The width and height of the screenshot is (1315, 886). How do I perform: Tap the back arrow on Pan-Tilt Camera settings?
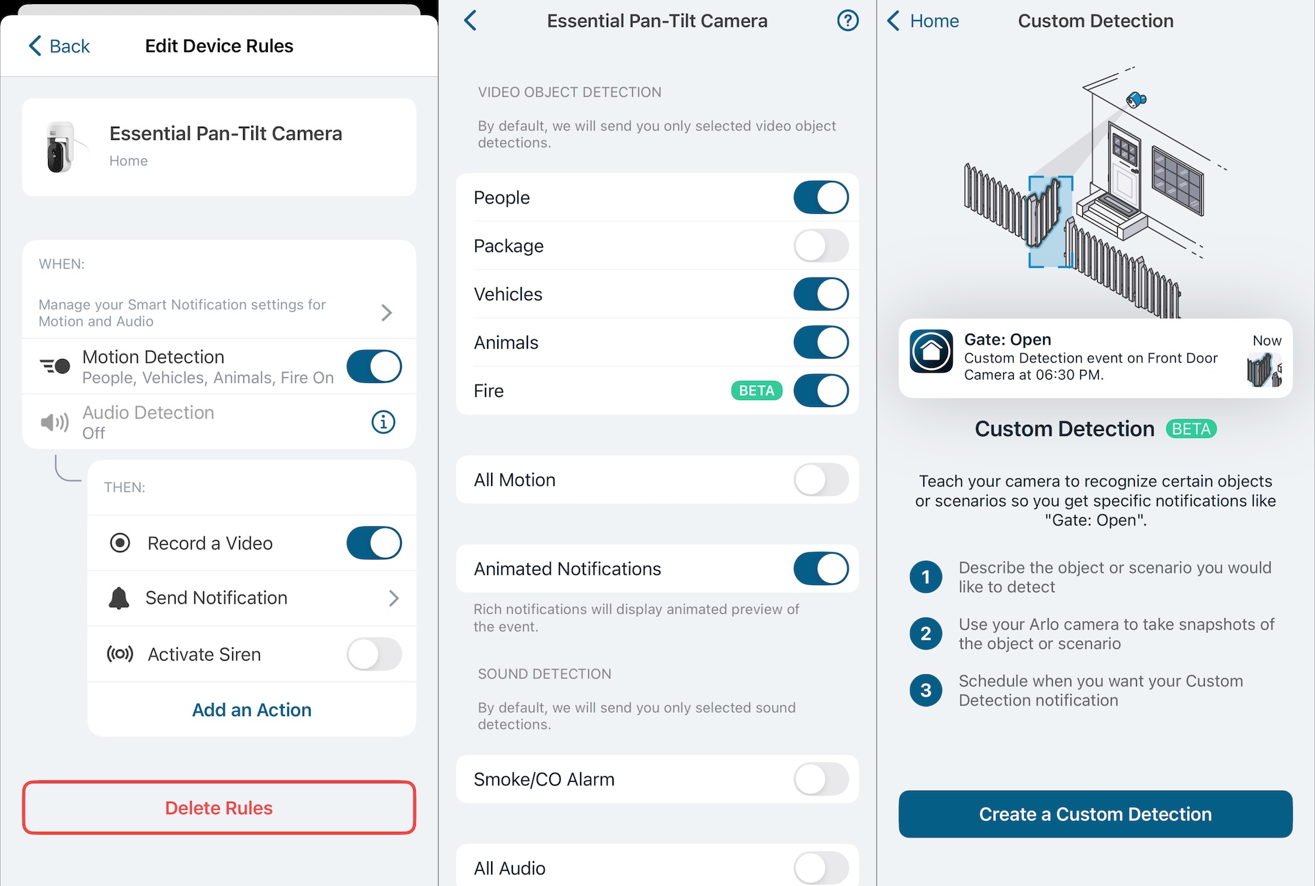[x=471, y=21]
